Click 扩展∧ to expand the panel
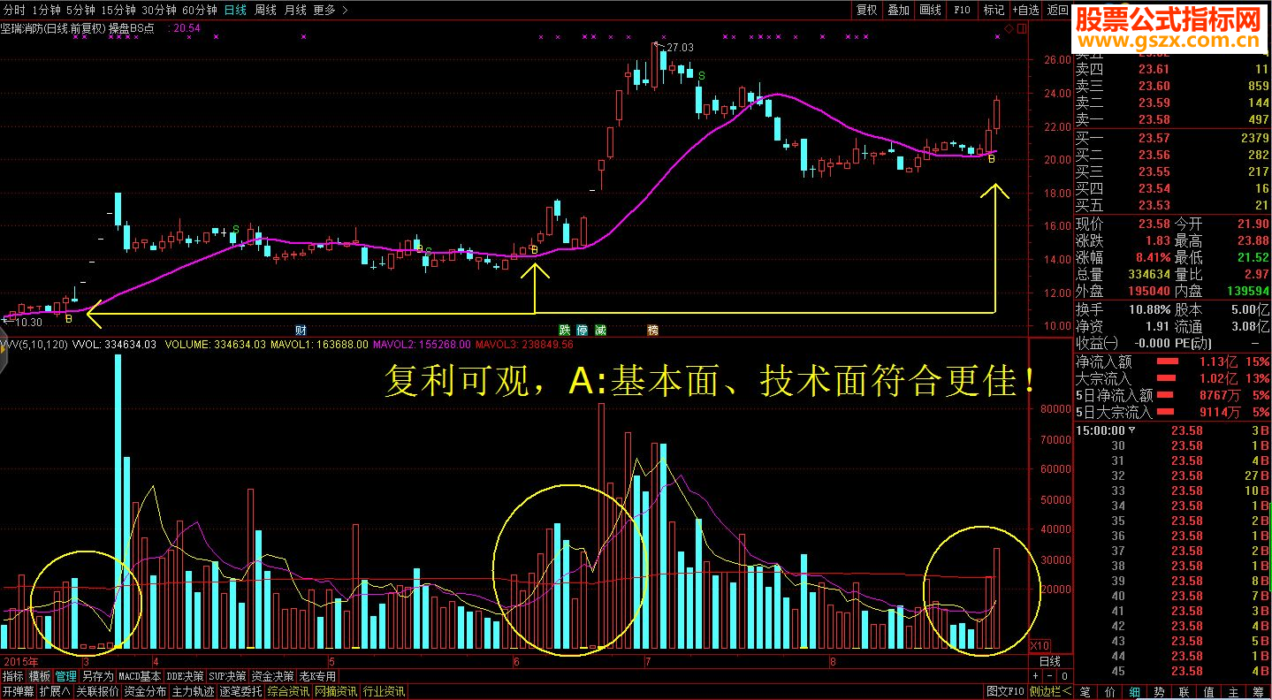 click(54, 691)
